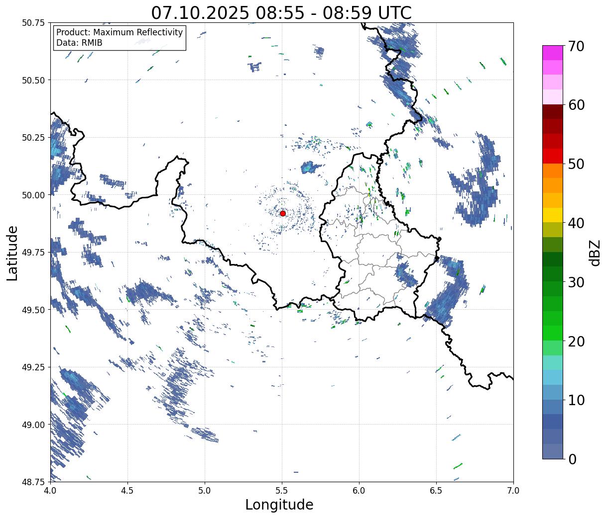Click the longitude tick label 6.0

click(359, 491)
